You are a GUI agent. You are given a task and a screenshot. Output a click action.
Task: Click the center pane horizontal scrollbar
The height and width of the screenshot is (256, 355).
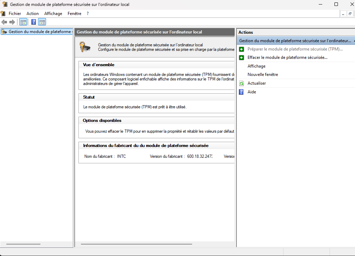coord(136,244)
